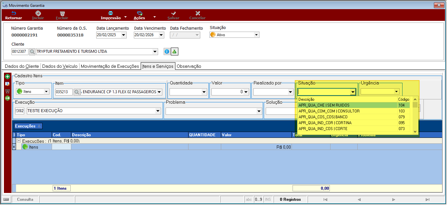Open the Impressão printer icon
Viewport: 447px width, 205px height.
pos(111,13)
